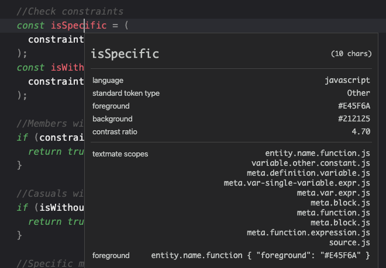Viewport: 386px width, 268px height.
Task: Click the //Casuals comment line
Action: point(50,194)
